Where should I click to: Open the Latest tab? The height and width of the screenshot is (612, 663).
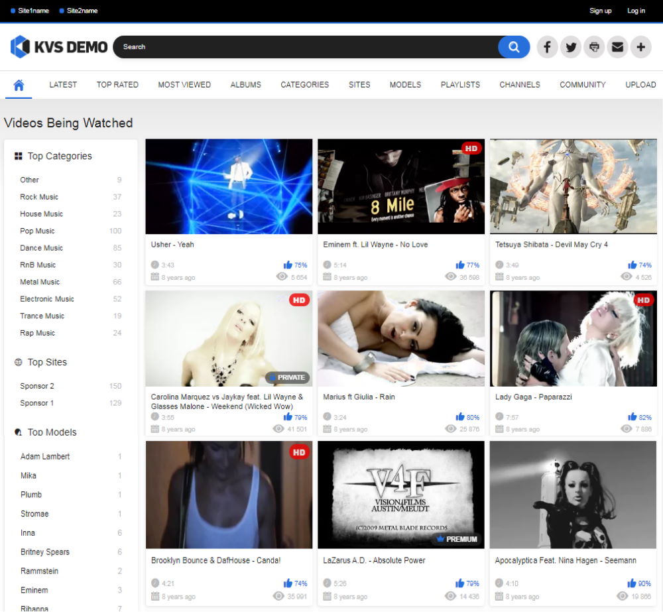[63, 85]
